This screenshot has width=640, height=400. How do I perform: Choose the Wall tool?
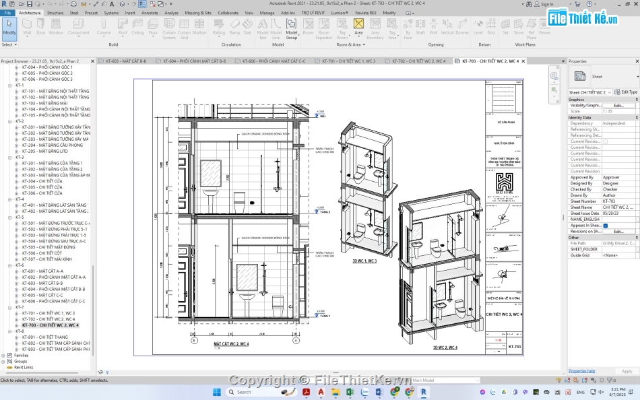27,28
